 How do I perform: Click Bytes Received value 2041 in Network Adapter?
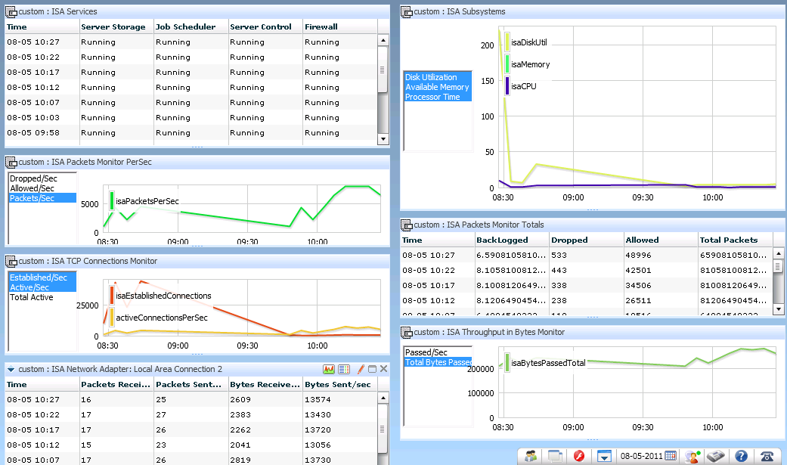(x=240, y=445)
